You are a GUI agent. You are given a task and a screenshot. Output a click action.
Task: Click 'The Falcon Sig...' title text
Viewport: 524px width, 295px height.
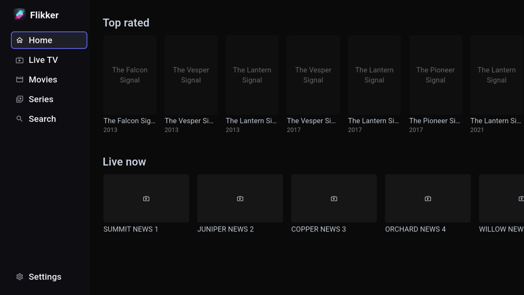point(129,121)
